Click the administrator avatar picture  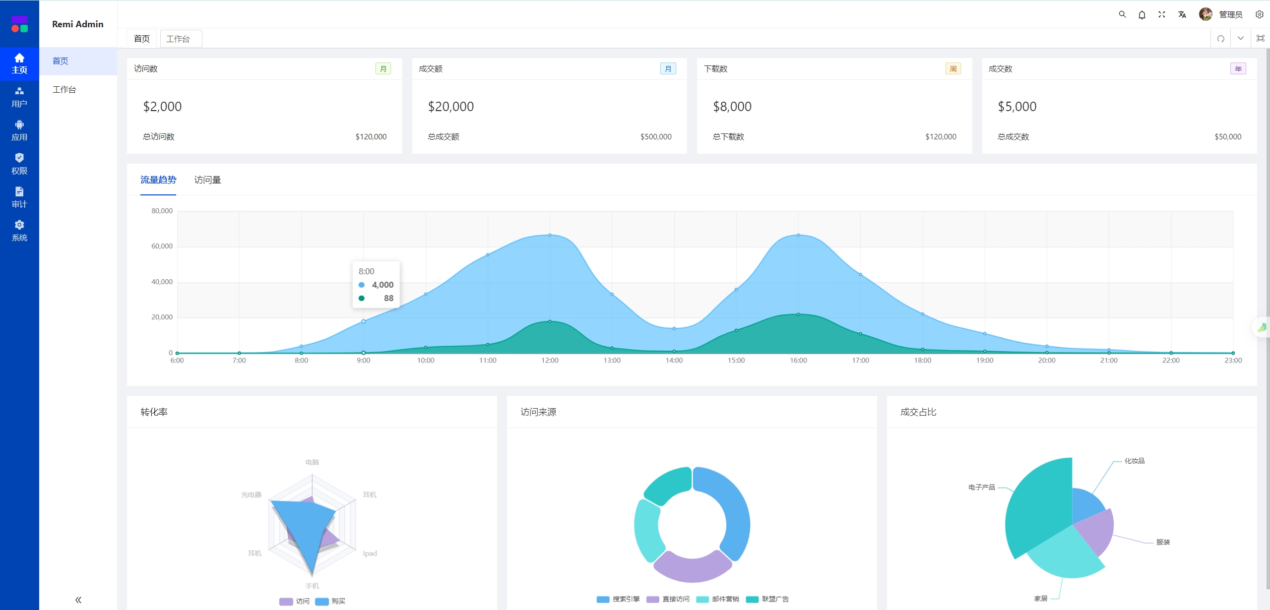click(x=1206, y=14)
